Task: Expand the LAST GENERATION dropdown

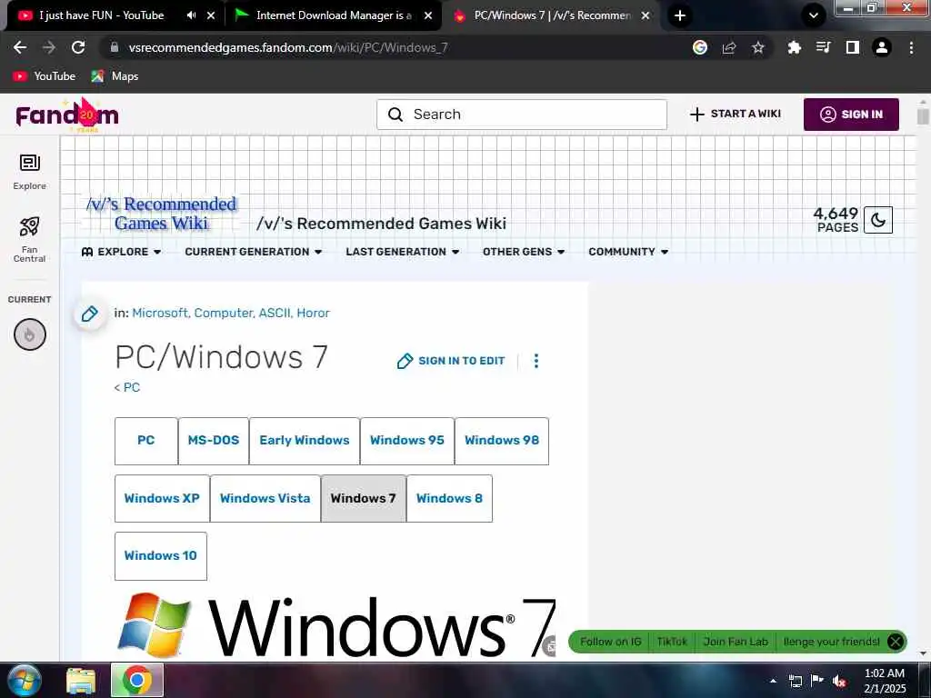Action: [403, 252]
